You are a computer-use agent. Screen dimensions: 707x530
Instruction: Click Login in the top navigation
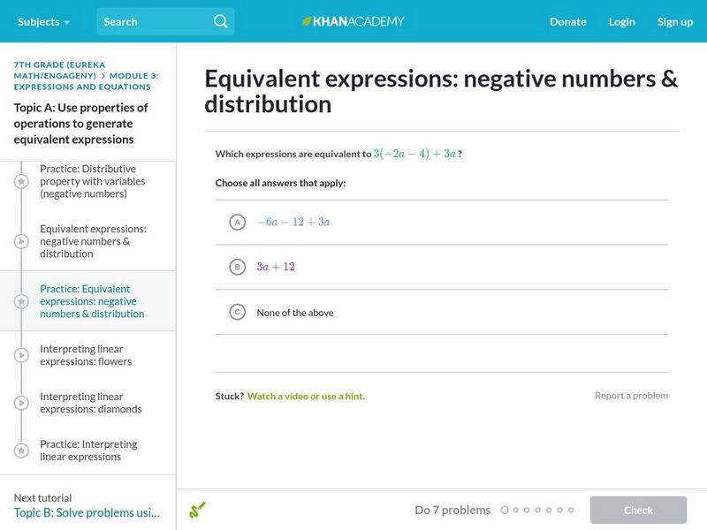point(621,21)
